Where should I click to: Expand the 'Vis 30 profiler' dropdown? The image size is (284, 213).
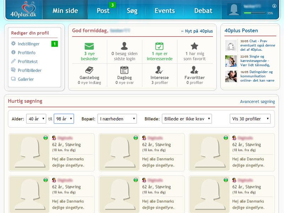[x=250, y=119]
